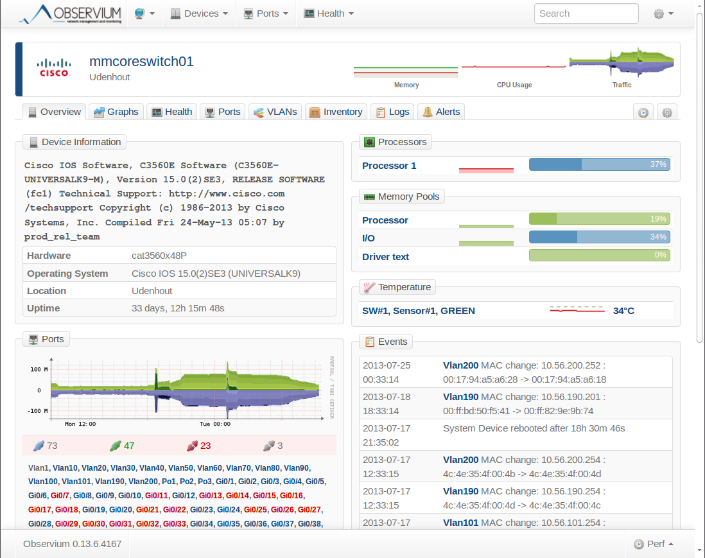Open the Gi0/38 port link

tap(309, 524)
